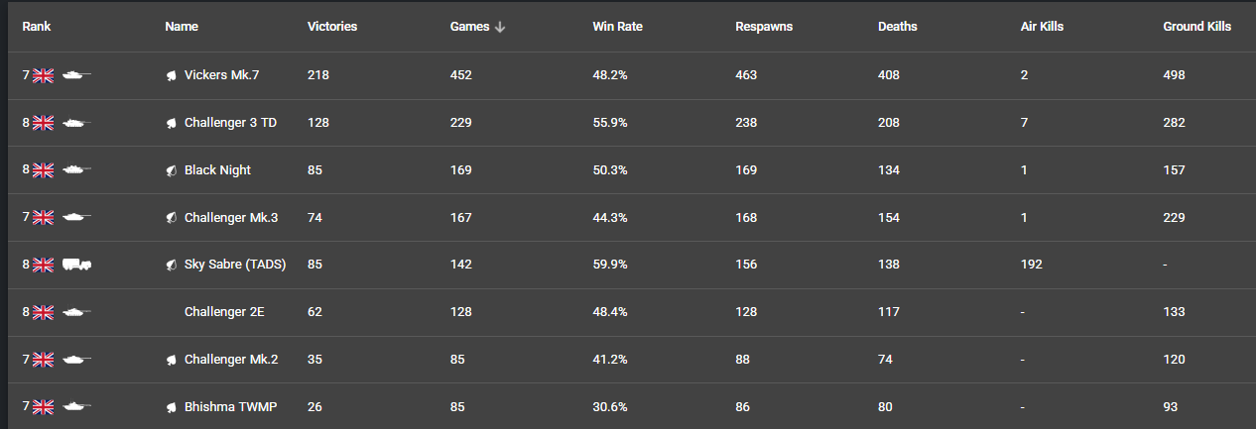The image size is (1256, 429).
Task: Click the premium marker icon before Black Night
Action: pos(172,170)
